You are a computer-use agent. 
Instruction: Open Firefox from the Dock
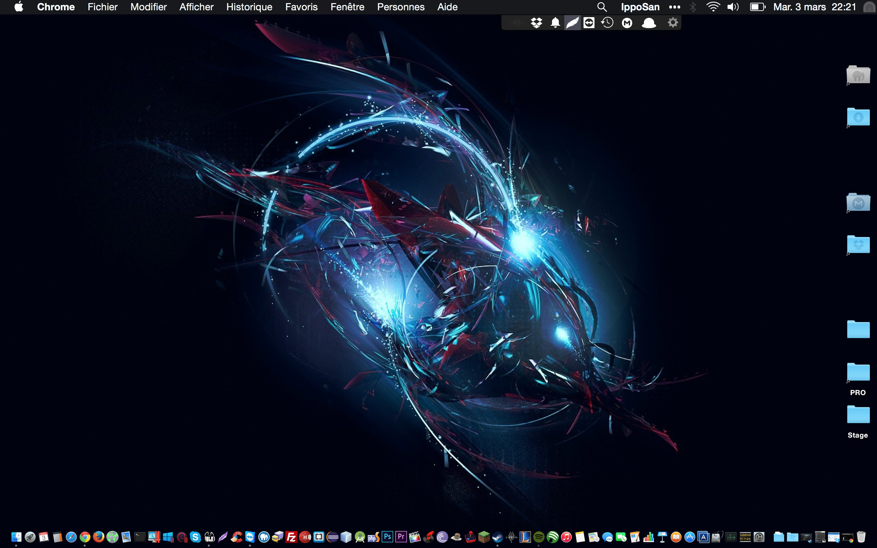point(98,537)
